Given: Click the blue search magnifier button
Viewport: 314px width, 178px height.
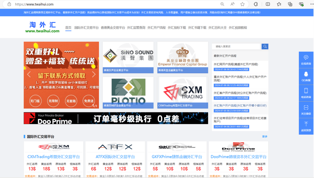Looking at the screenshot, I should pyautogui.click(x=265, y=46).
